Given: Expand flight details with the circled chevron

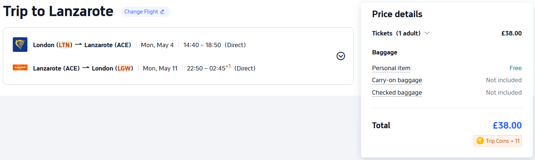Looking at the screenshot, I should tap(341, 56).
